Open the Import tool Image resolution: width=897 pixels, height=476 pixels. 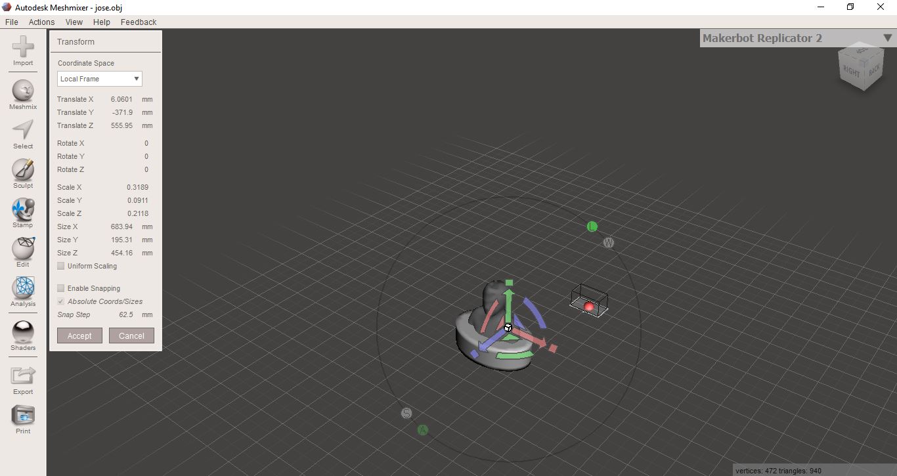[23, 51]
